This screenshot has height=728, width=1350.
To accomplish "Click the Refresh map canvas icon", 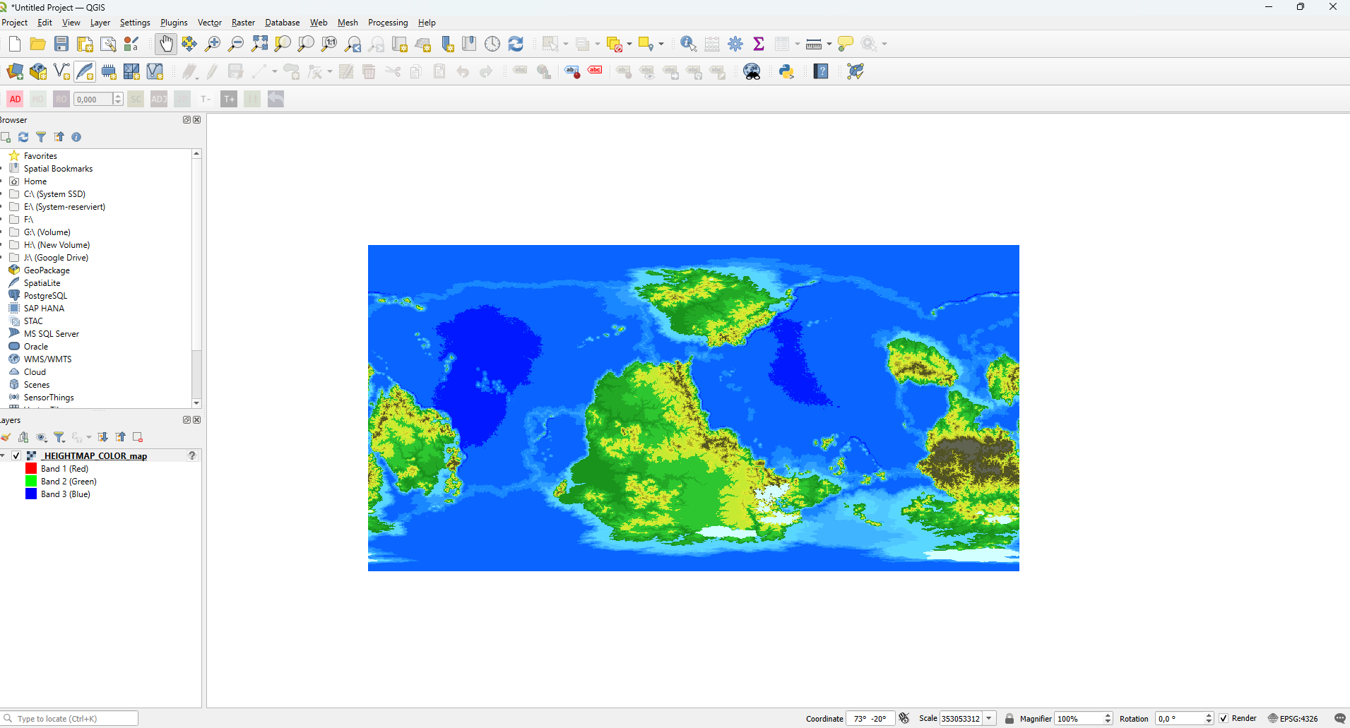I will click(x=516, y=44).
